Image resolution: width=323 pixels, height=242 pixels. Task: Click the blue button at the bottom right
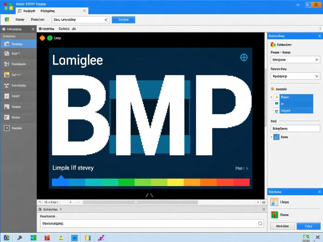click(308, 226)
